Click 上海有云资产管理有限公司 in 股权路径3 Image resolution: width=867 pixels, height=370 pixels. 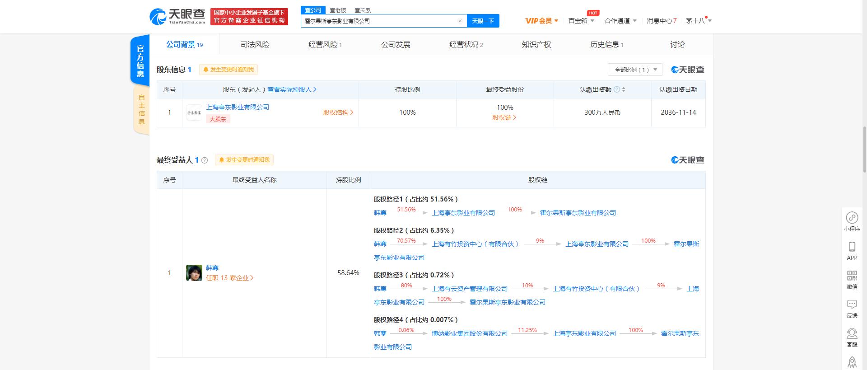(x=470, y=289)
